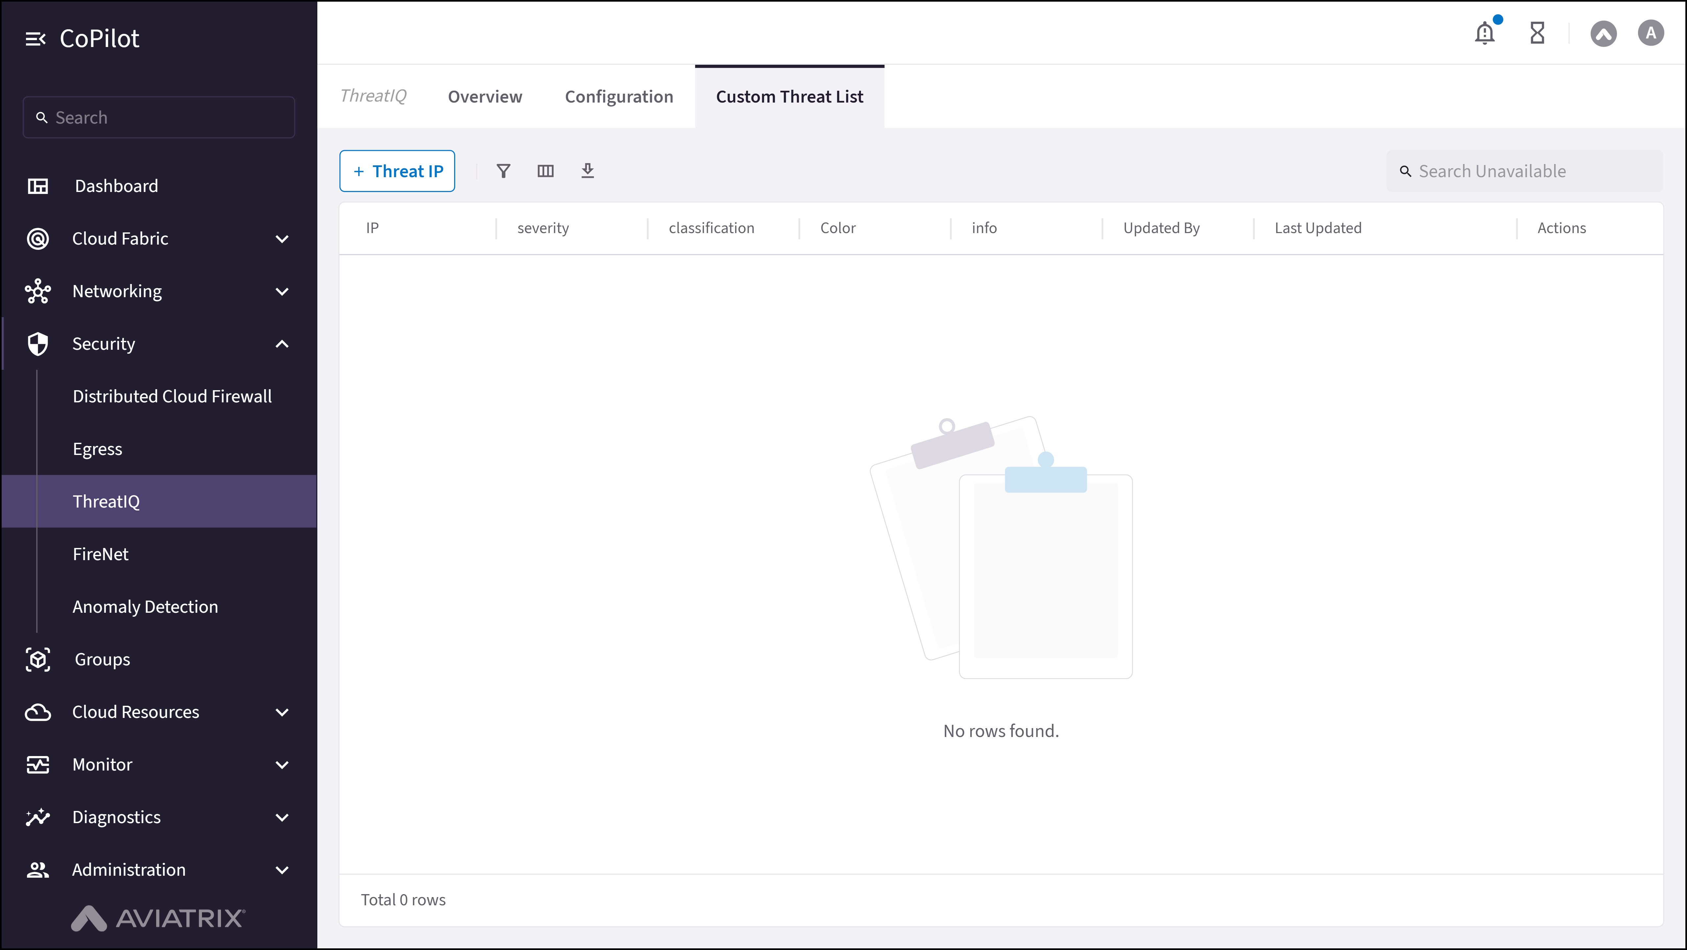Viewport: 1687px width, 950px height.
Task: Click the task history hourglass icon
Action: tap(1537, 33)
